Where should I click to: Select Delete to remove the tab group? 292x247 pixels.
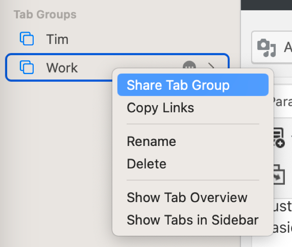click(146, 164)
